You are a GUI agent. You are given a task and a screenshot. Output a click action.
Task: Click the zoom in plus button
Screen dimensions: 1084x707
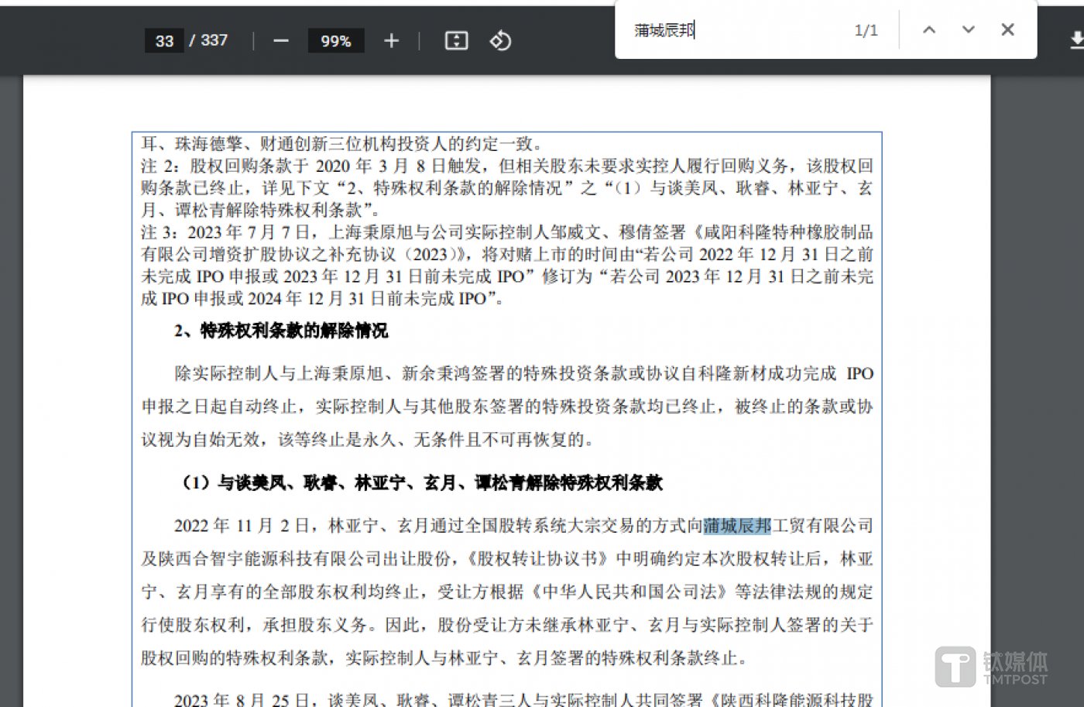tap(391, 41)
